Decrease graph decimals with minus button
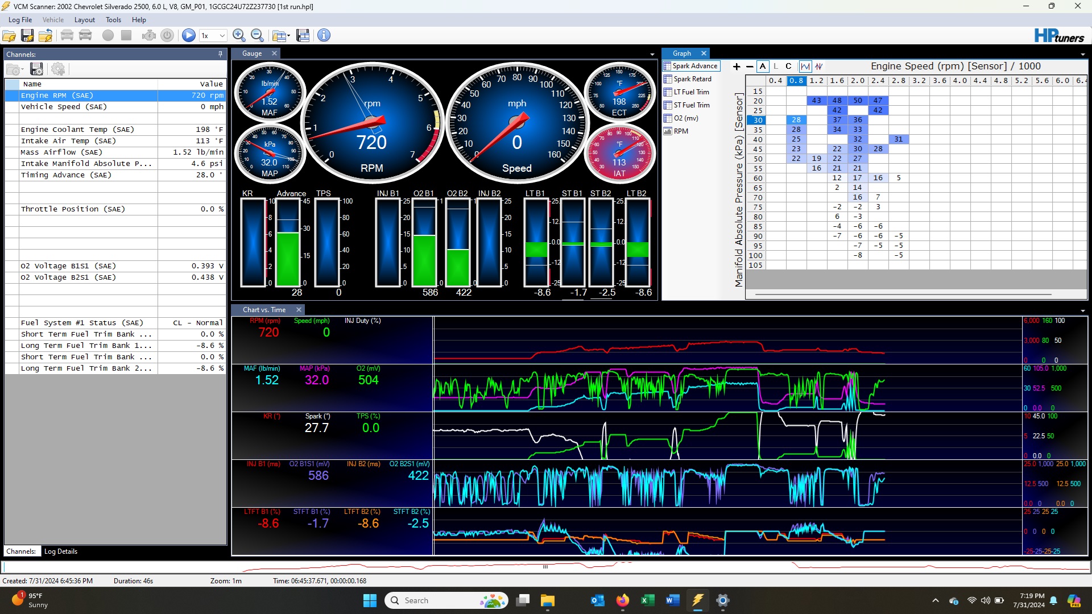 click(x=750, y=67)
